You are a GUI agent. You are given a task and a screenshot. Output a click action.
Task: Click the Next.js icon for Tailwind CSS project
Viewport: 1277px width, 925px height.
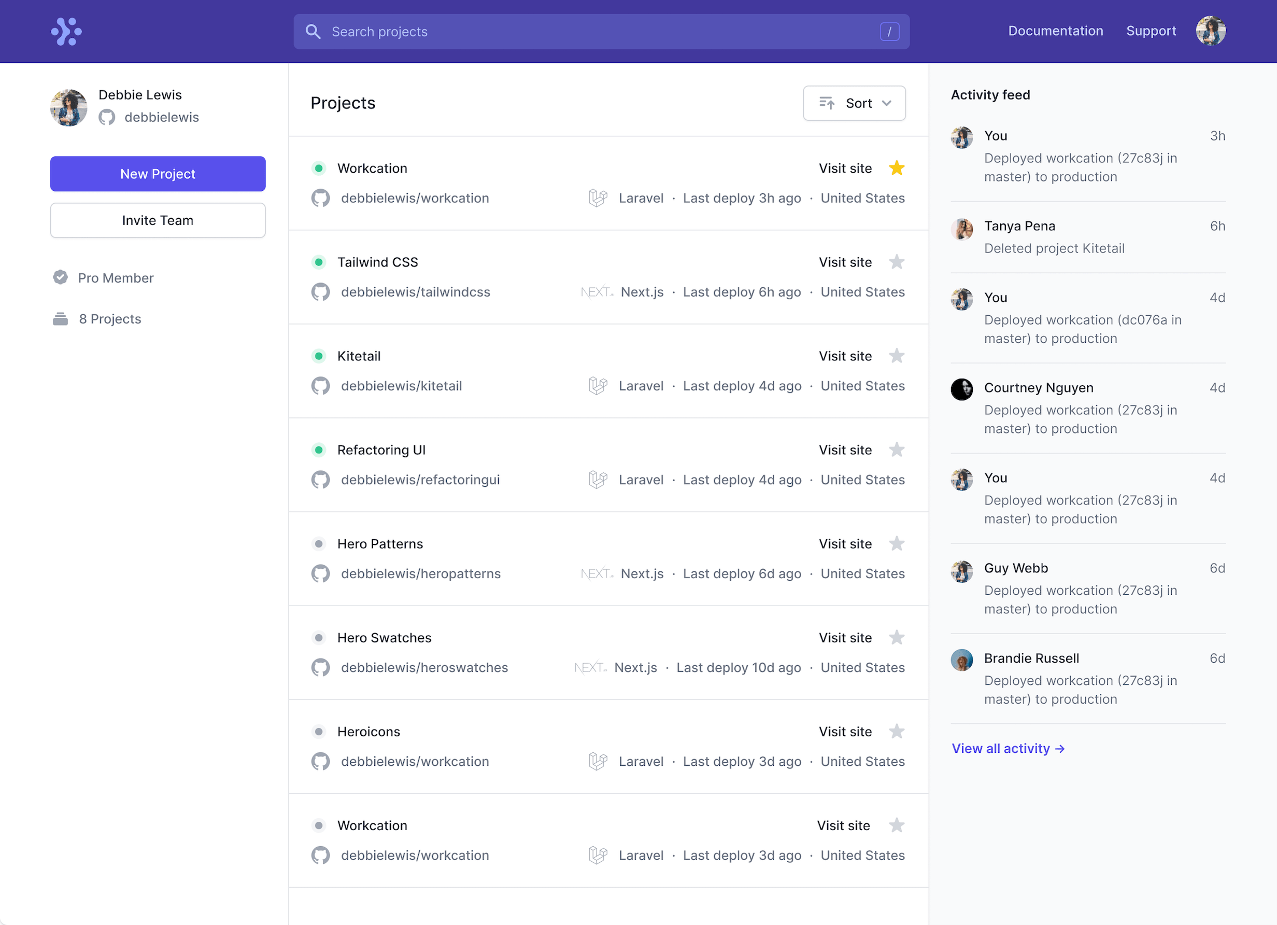click(597, 292)
